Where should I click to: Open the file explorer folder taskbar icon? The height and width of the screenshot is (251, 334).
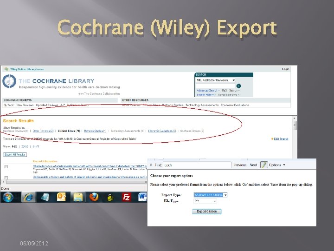78,197
